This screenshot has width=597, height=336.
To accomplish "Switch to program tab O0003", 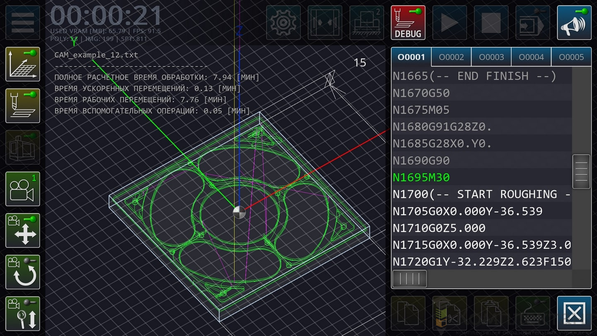I will [x=491, y=57].
